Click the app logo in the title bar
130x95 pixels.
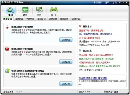click(x=2, y=2)
